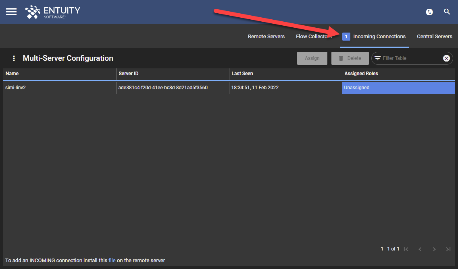The image size is (458, 269).
Task: Clear the Filter Table field
Action: [x=446, y=58]
